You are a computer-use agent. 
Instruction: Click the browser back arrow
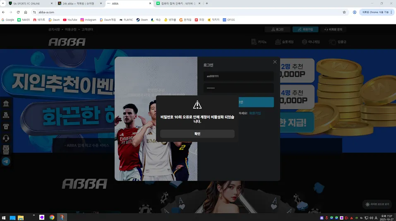pos(3,12)
